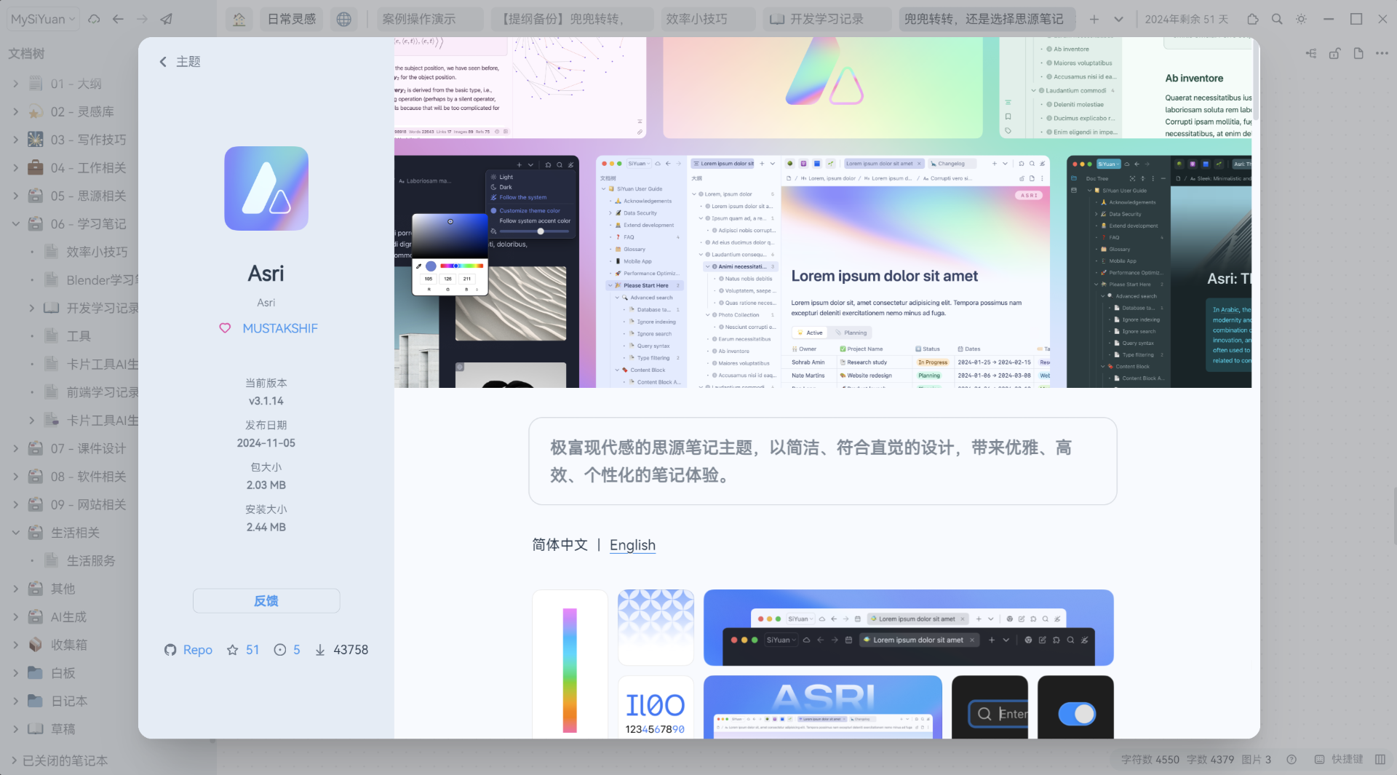
Task: Switch appearance mode with sun icon
Action: tap(1301, 19)
